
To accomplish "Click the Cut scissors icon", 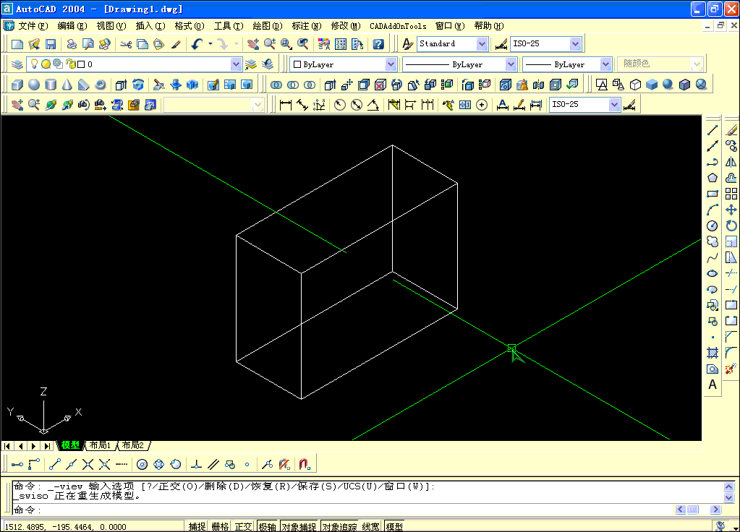I will tap(126, 44).
